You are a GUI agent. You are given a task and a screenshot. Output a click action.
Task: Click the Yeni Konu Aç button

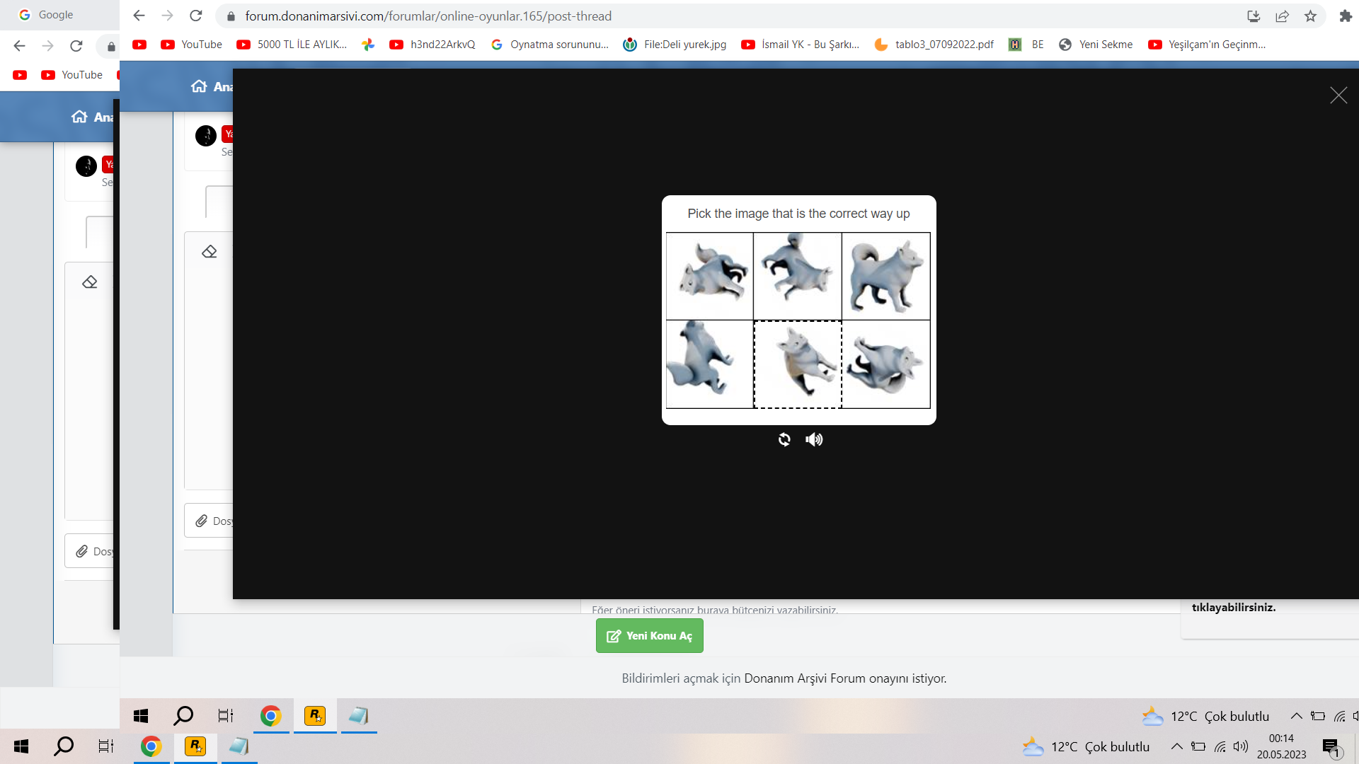click(x=649, y=635)
